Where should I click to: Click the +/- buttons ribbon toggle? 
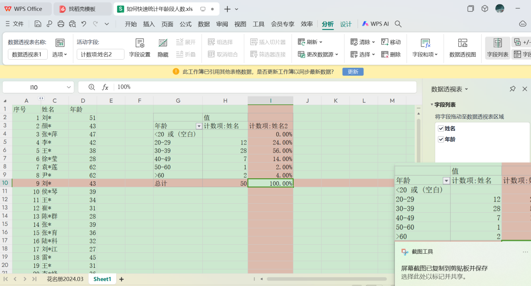coord(522,42)
